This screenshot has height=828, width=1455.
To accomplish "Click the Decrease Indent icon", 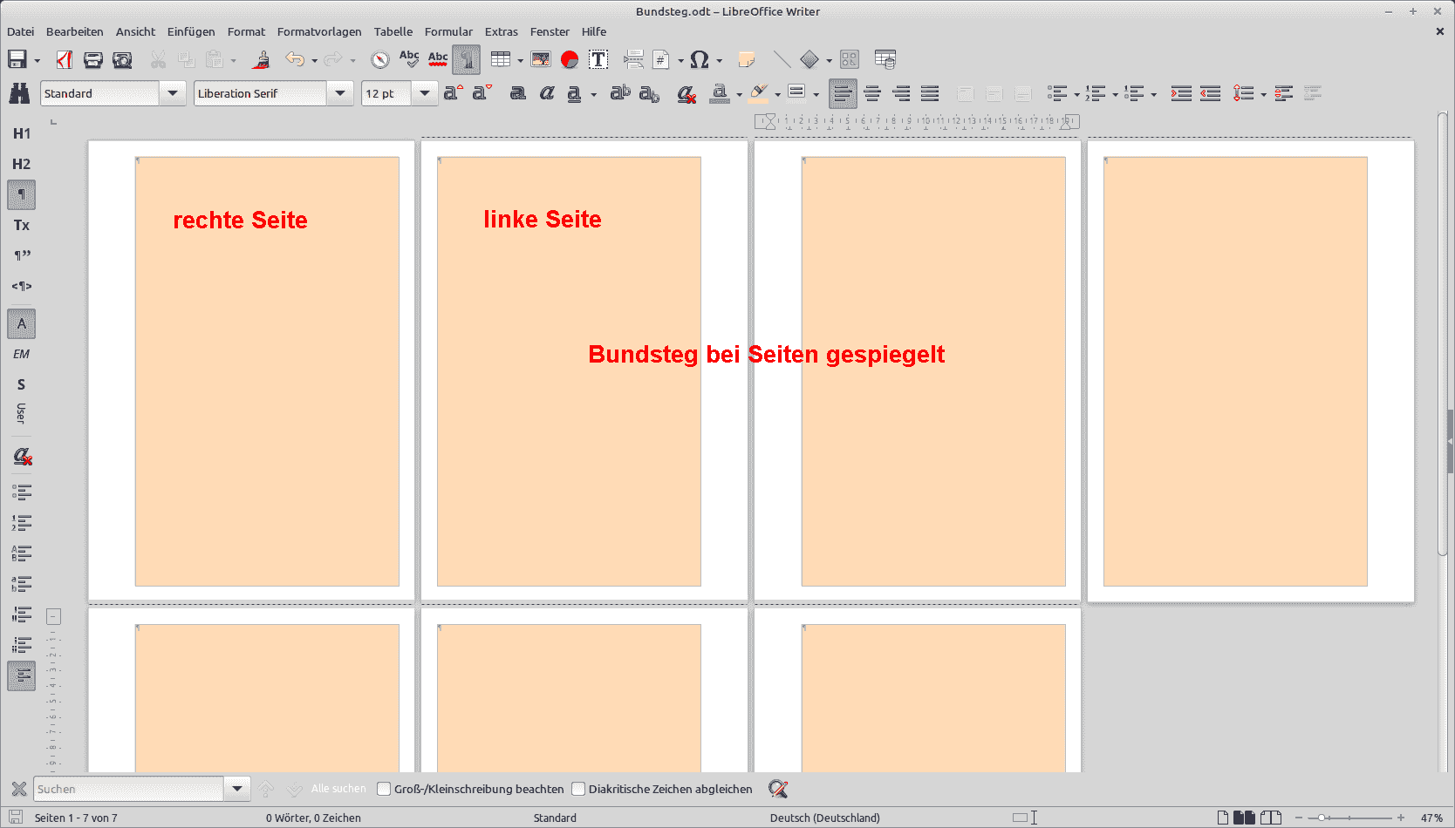I will click(x=1210, y=93).
